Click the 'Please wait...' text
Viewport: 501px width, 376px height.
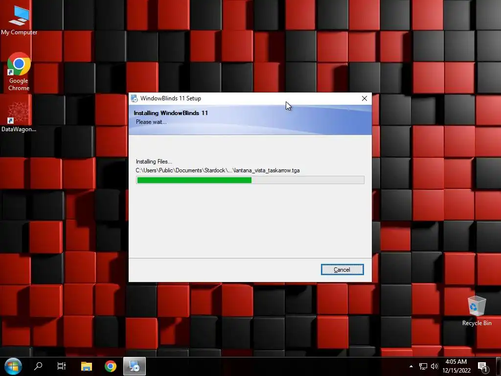coord(151,122)
